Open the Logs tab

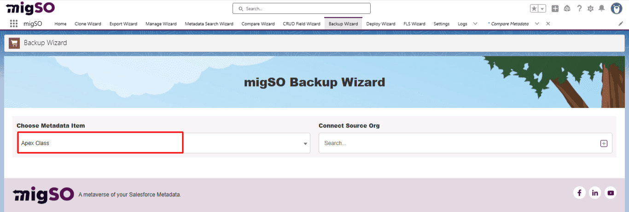click(x=462, y=24)
